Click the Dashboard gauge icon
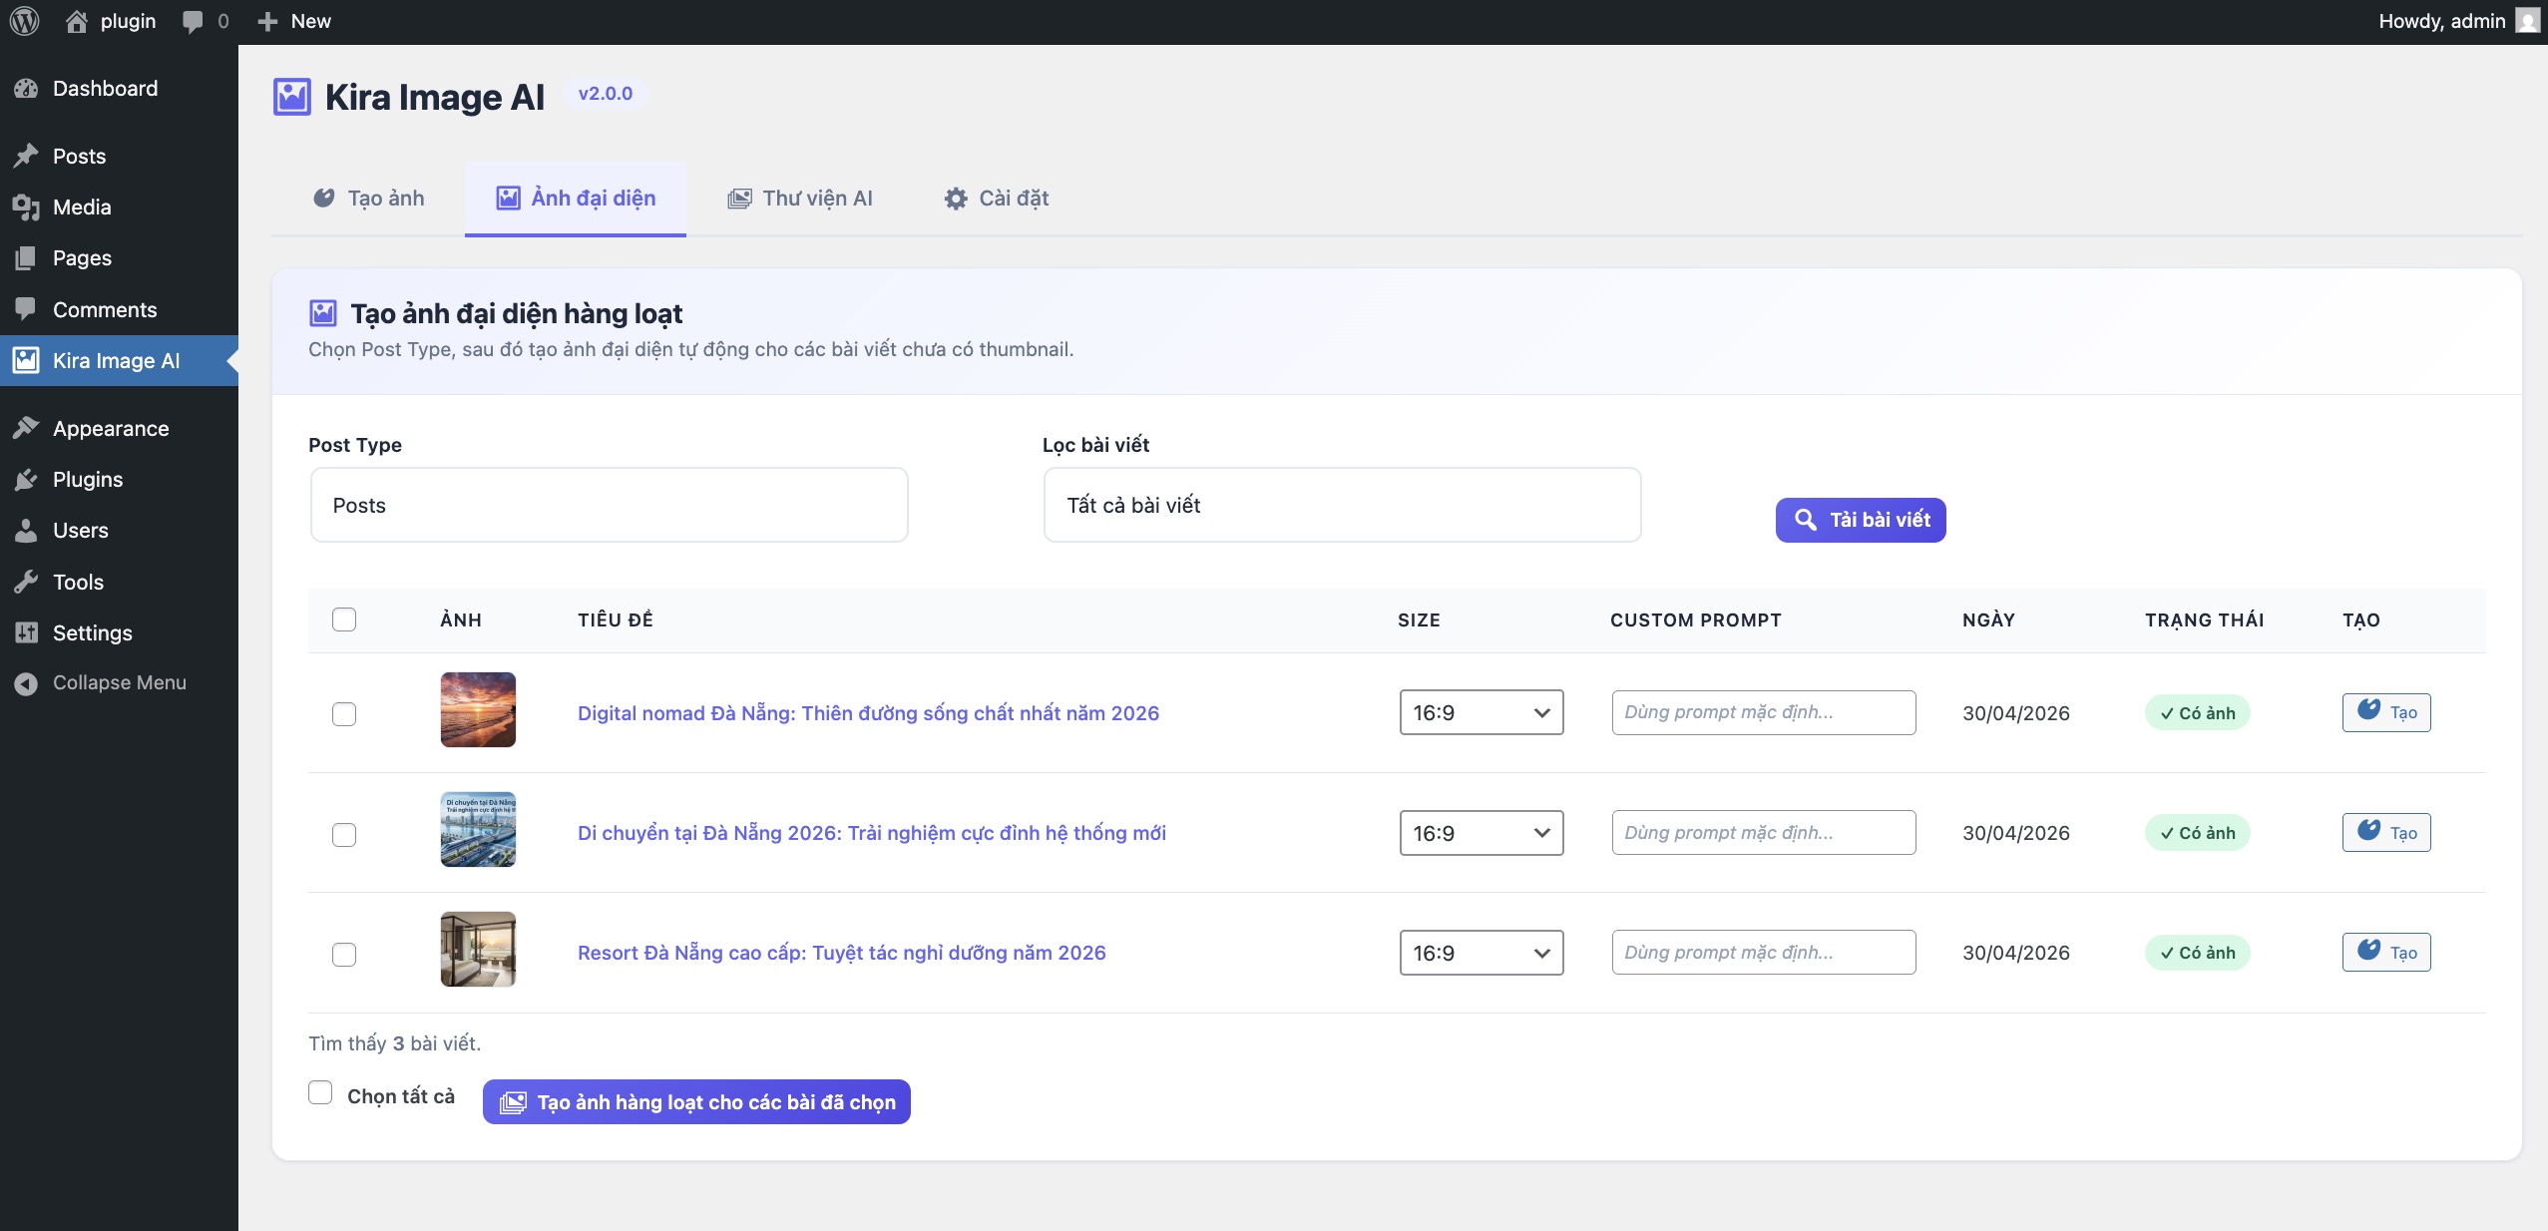The image size is (2548, 1231). click(x=26, y=89)
